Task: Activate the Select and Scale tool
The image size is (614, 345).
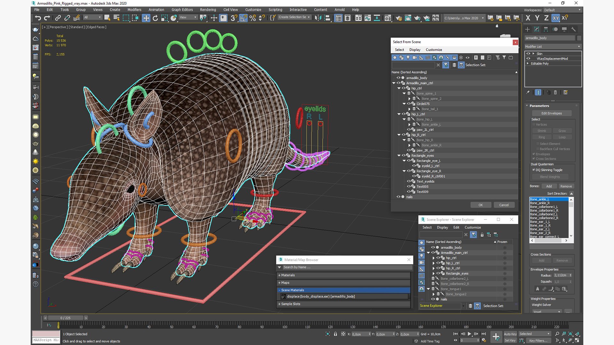Action: (164, 18)
